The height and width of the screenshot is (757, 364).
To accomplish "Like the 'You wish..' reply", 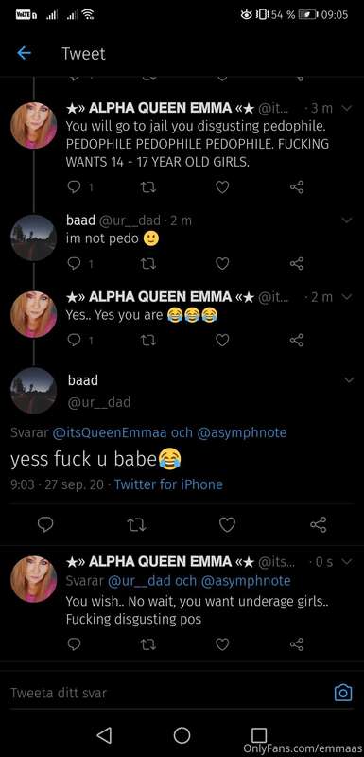I will point(222,644).
